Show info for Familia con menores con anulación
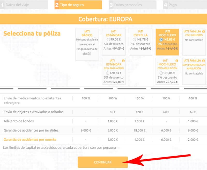Viewport: 207px width, 170px height. [204, 61]
